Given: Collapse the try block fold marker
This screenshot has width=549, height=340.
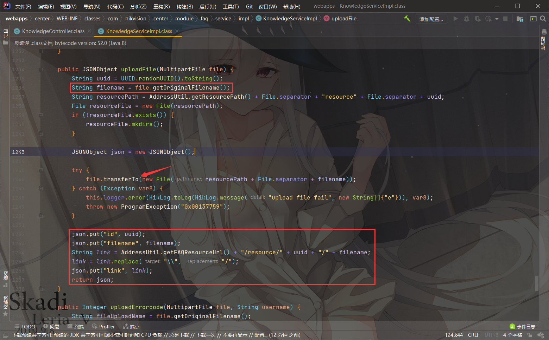Looking at the screenshot, I should 41,170.
